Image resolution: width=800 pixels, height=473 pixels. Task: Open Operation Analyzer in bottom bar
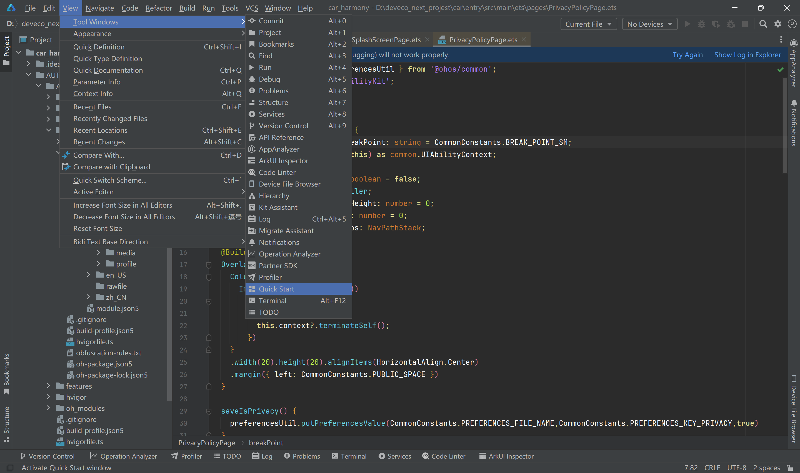tap(124, 456)
